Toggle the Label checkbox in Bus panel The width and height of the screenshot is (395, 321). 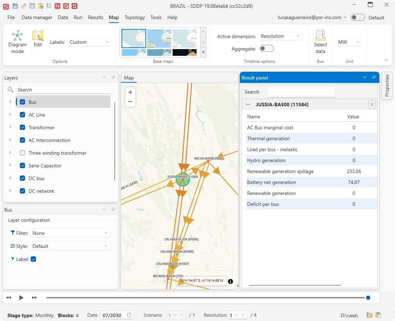tap(34, 259)
